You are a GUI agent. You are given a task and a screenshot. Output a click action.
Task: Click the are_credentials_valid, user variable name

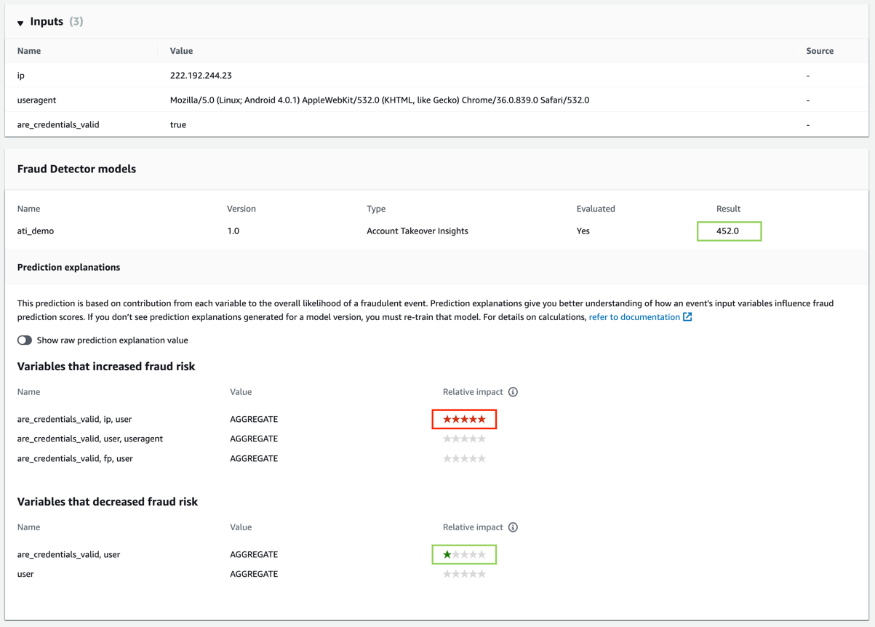pyautogui.click(x=68, y=555)
